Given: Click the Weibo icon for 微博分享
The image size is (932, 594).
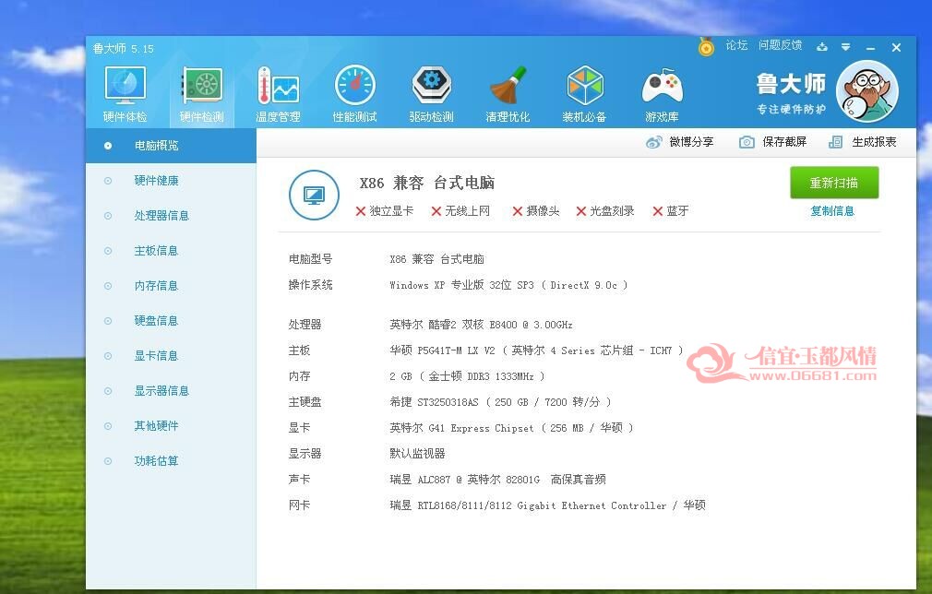Looking at the screenshot, I should click(654, 143).
